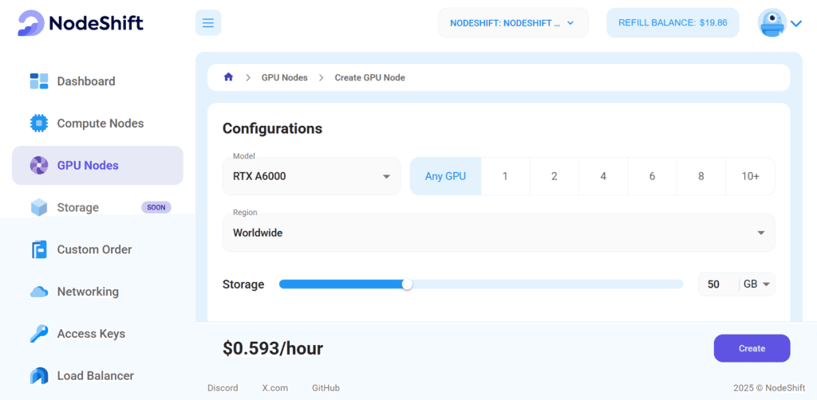Click the Refill Balance $19.86 button
The width and height of the screenshot is (817, 400).
(673, 23)
